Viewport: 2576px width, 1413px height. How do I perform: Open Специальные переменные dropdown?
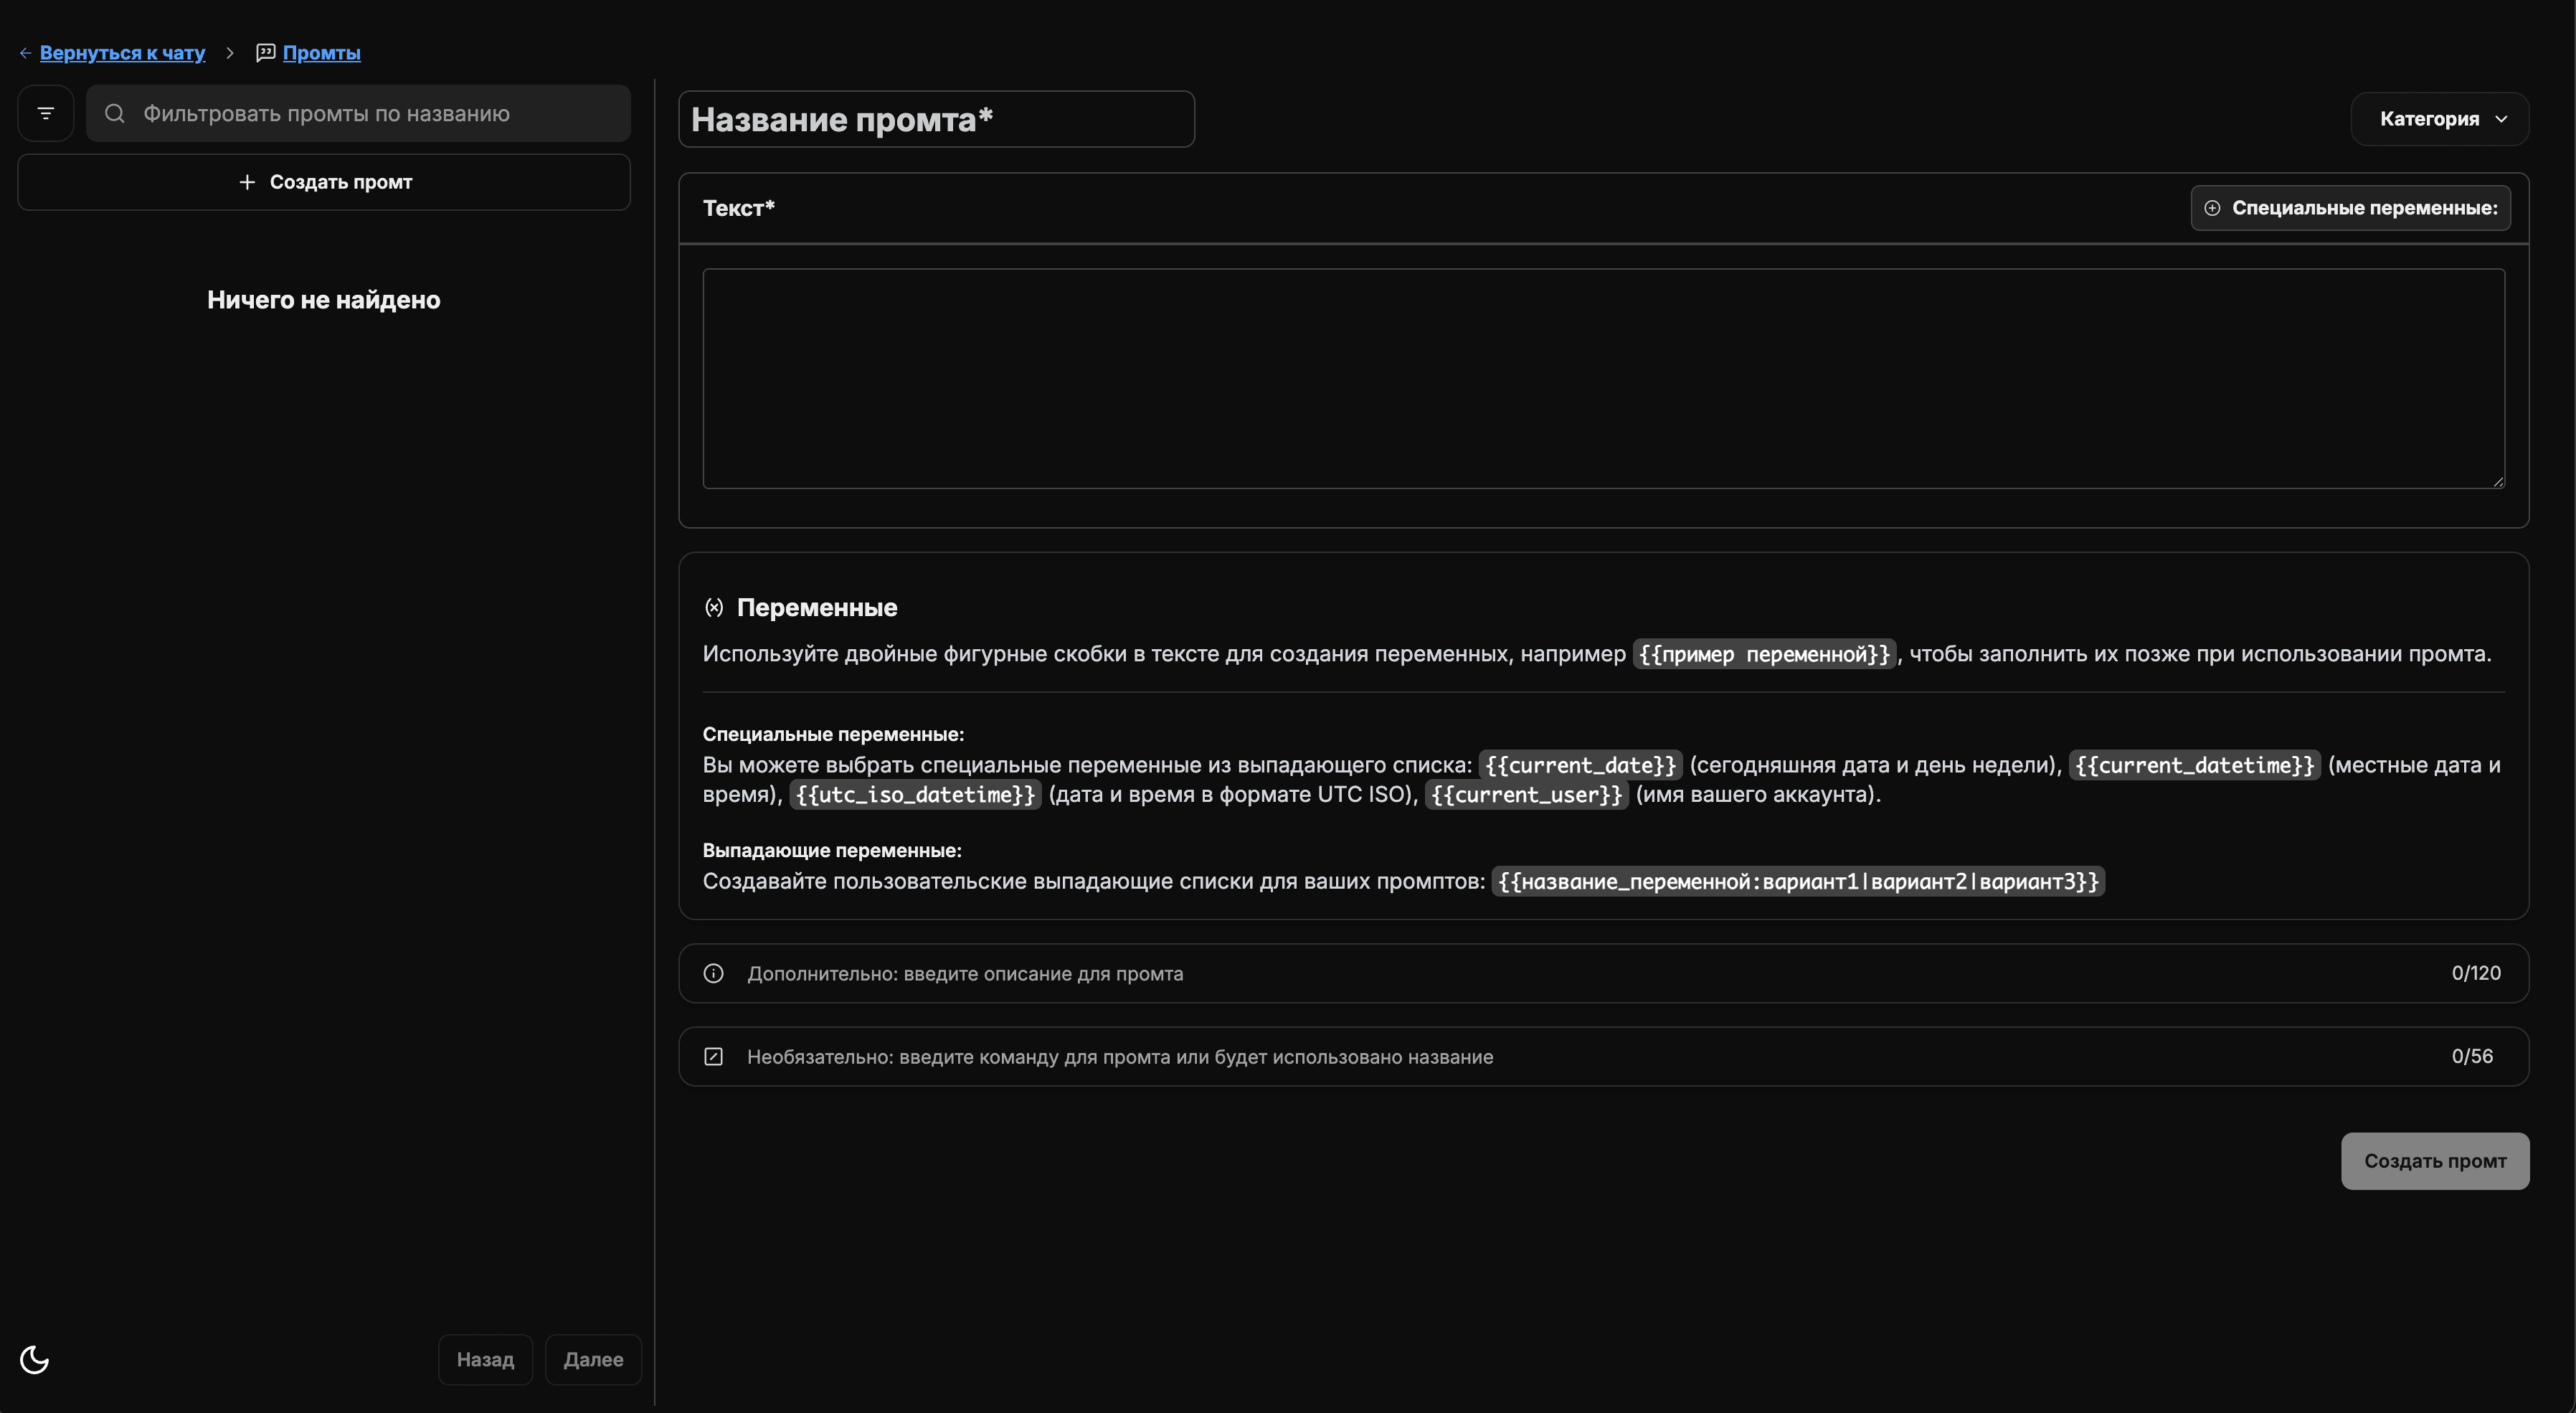point(2350,208)
